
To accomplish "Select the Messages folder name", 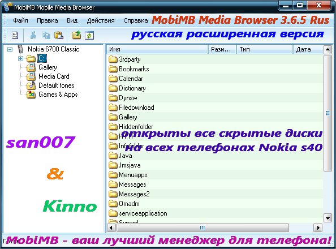I will (132, 184).
